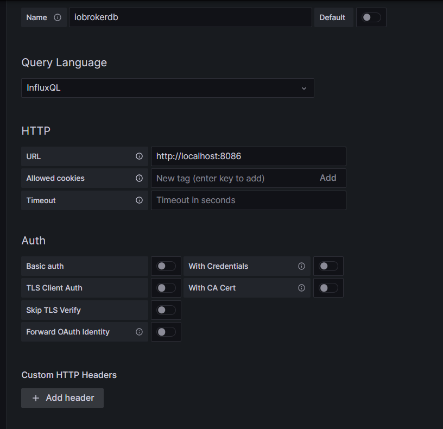This screenshot has width=443, height=429.
Task: Click the Allowed cookies info icon
Action: tap(139, 178)
